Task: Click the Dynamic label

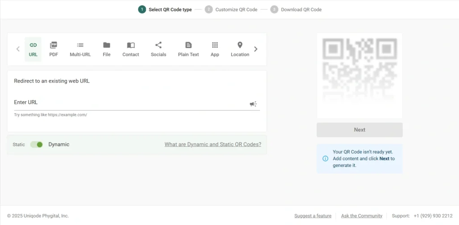Action: 59,144
